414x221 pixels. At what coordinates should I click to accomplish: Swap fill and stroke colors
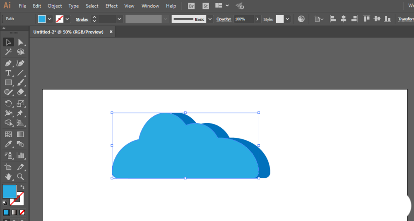(x=22, y=187)
